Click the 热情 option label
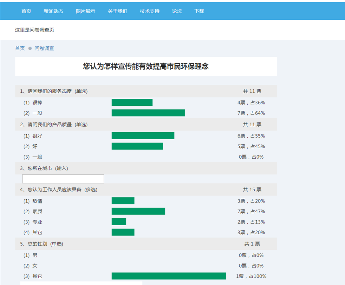This screenshot has width=345, height=285. tap(37, 201)
